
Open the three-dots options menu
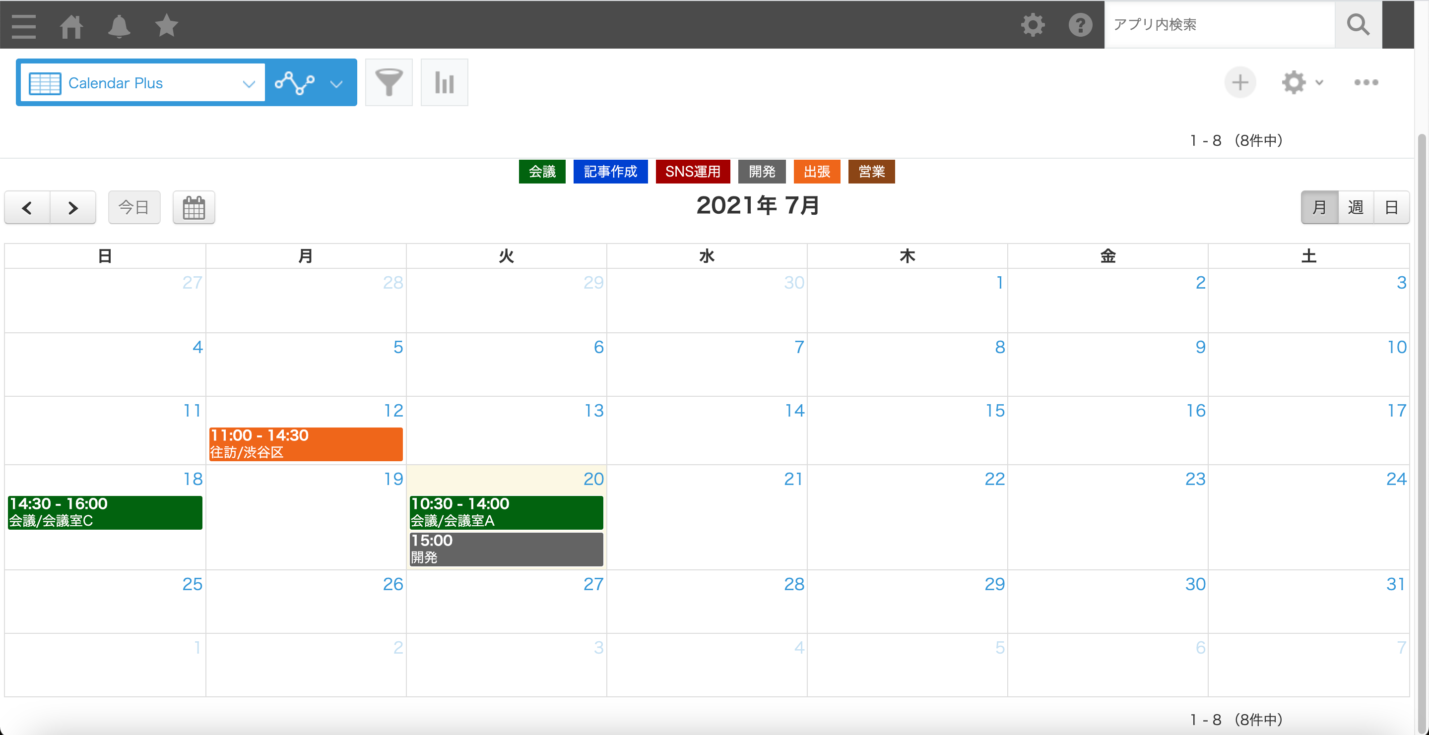pos(1366,83)
